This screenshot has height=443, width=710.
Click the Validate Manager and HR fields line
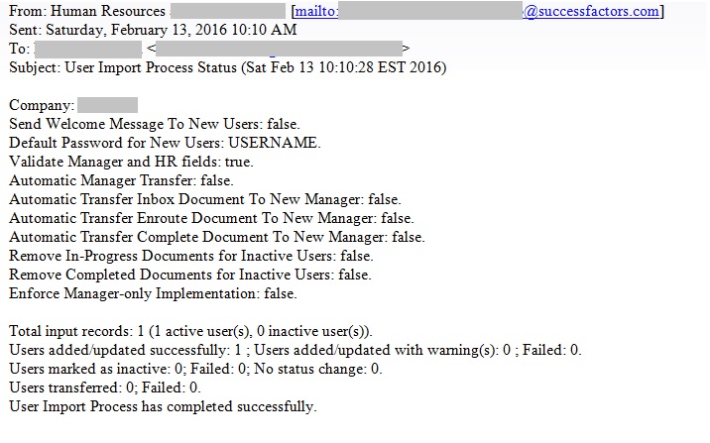click(x=131, y=162)
